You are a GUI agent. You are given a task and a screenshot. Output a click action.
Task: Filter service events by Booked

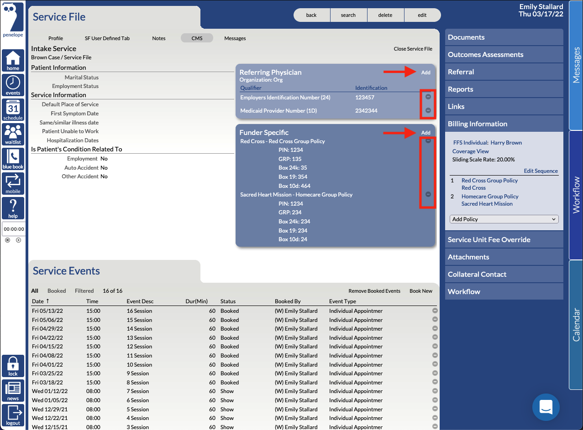click(x=57, y=291)
